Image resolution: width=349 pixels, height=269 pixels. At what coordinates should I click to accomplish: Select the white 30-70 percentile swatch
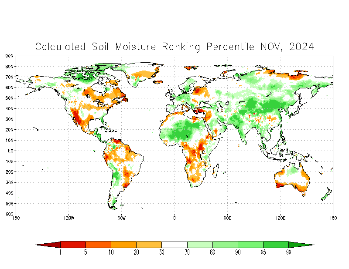tap(174, 245)
